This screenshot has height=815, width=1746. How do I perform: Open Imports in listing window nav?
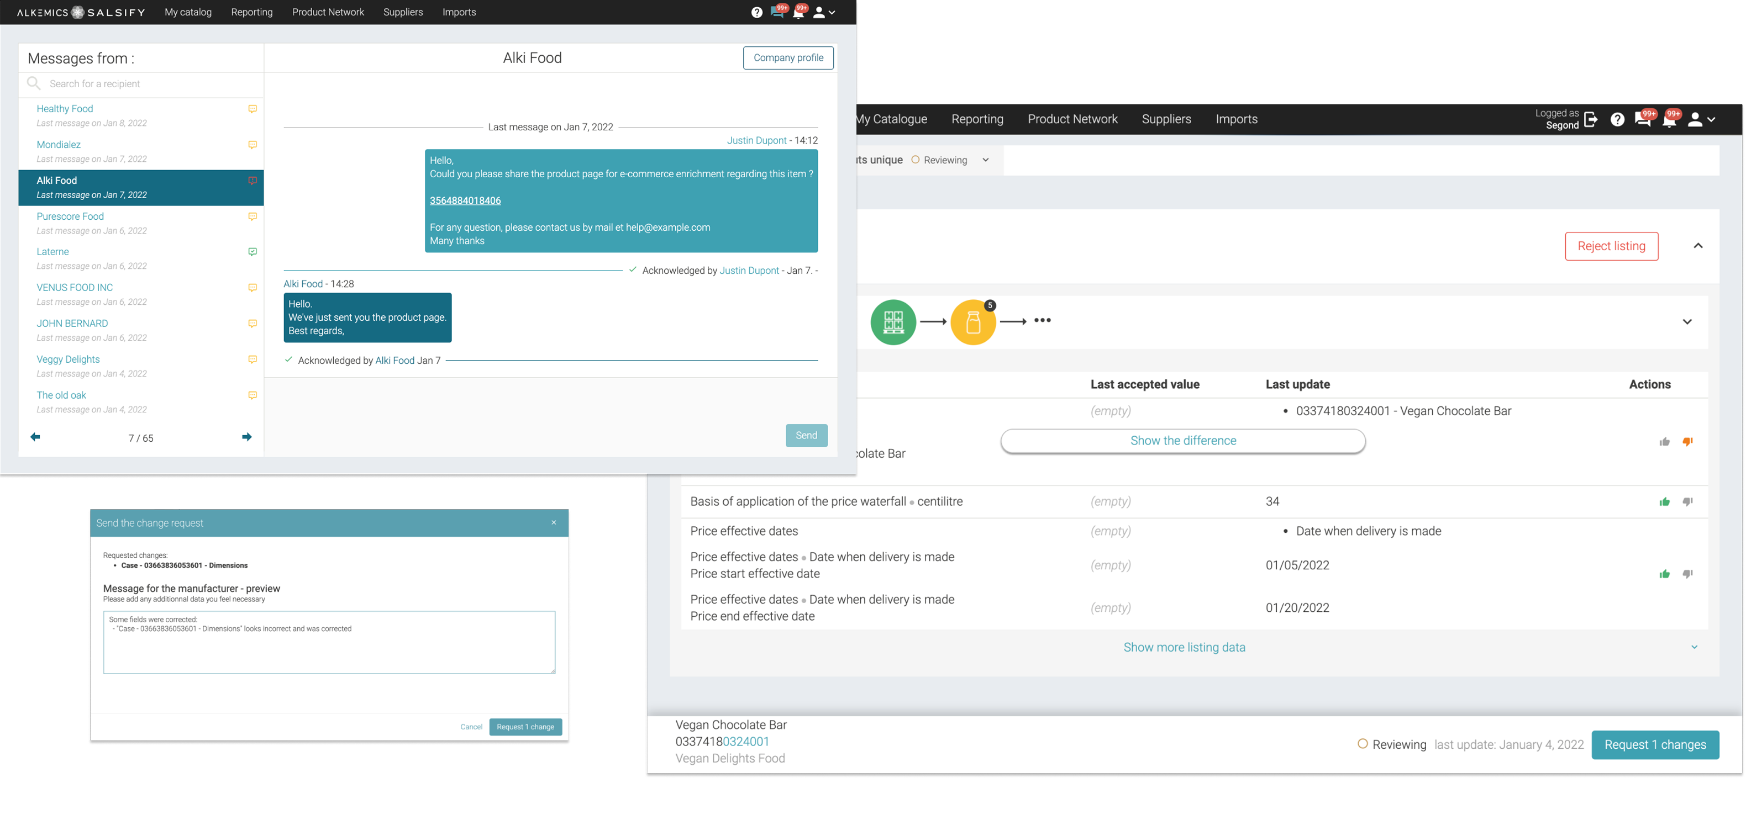[x=1237, y=119]
